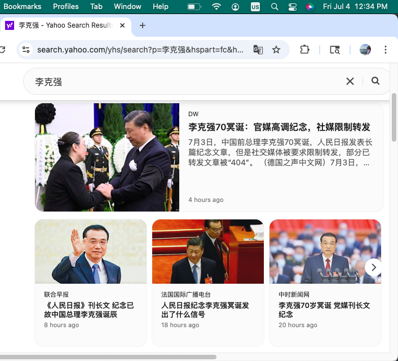This screenshot has height=361, width=398.
Task: Open the 联合早报 article on 人民日报刊长文
Action: tap(89, 310)
